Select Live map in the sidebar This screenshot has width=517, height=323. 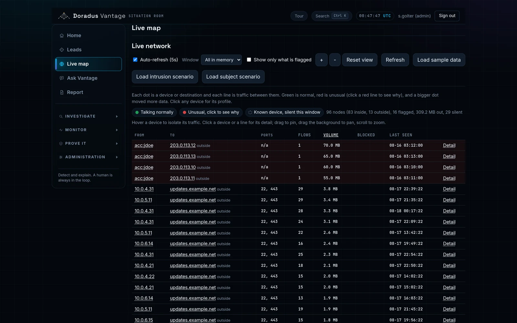pyautogui.click(x=89, y=64)
